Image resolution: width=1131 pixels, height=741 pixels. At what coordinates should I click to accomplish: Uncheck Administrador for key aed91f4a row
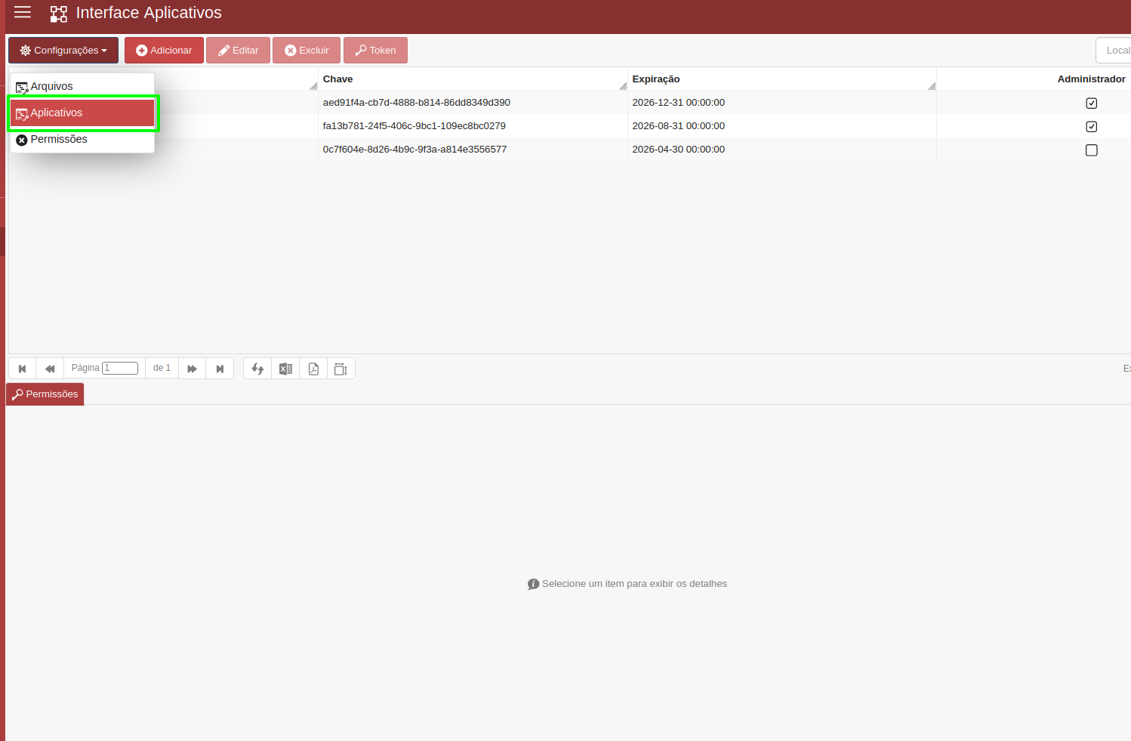tap(1091, 103)
